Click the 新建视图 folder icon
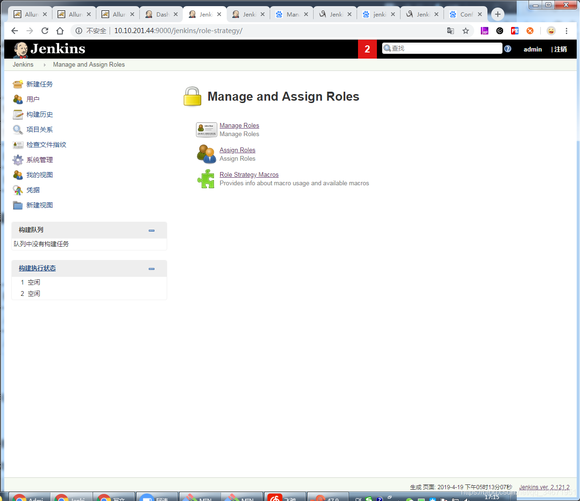Image resolution: width=580 pixels, height=501 pixels. coord(18,205)
